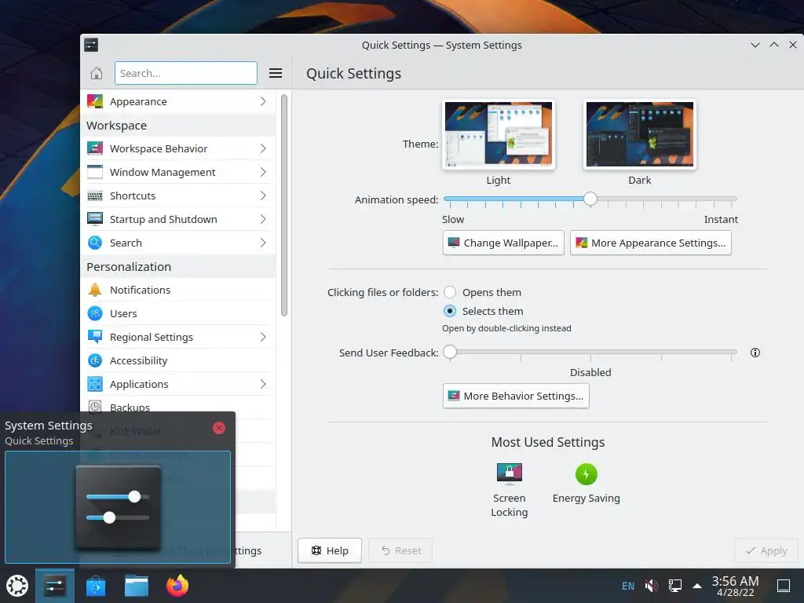Image resolution: width=804 pixels, height=603 pixels.
Task: Click the settings Search input field
Action: (185, 73)
